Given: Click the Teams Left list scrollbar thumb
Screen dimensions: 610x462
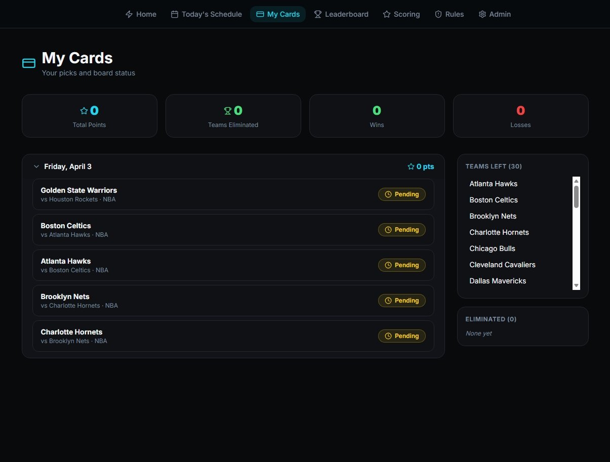Looking at the screenshot, I should click(576, 196).
